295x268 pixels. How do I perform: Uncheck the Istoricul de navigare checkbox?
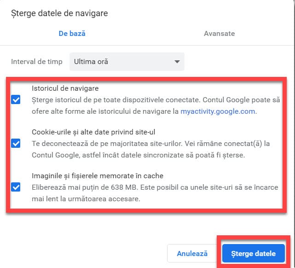(16, 100)
